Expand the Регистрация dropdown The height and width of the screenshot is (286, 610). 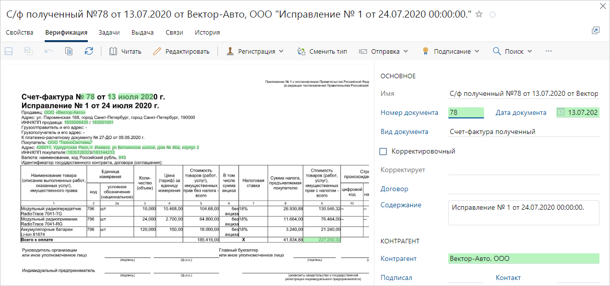255,51
